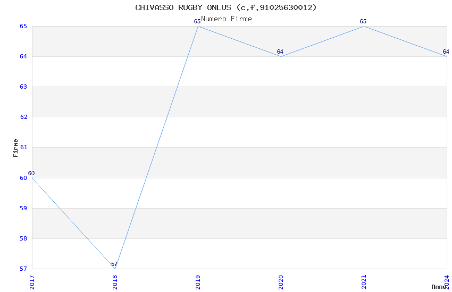Image resolution: width=452 pixels, height=292 pixels.
Task: Click the Firme y-axis label
Action: [15, 148]
